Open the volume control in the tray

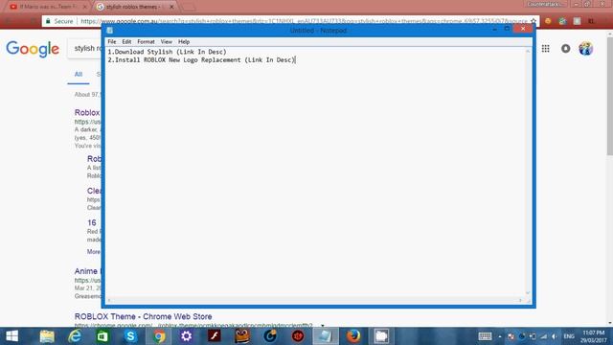(555, 336)
